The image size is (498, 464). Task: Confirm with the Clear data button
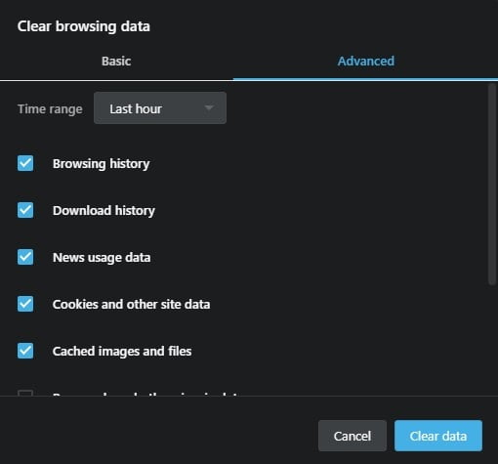coord(438,436)
